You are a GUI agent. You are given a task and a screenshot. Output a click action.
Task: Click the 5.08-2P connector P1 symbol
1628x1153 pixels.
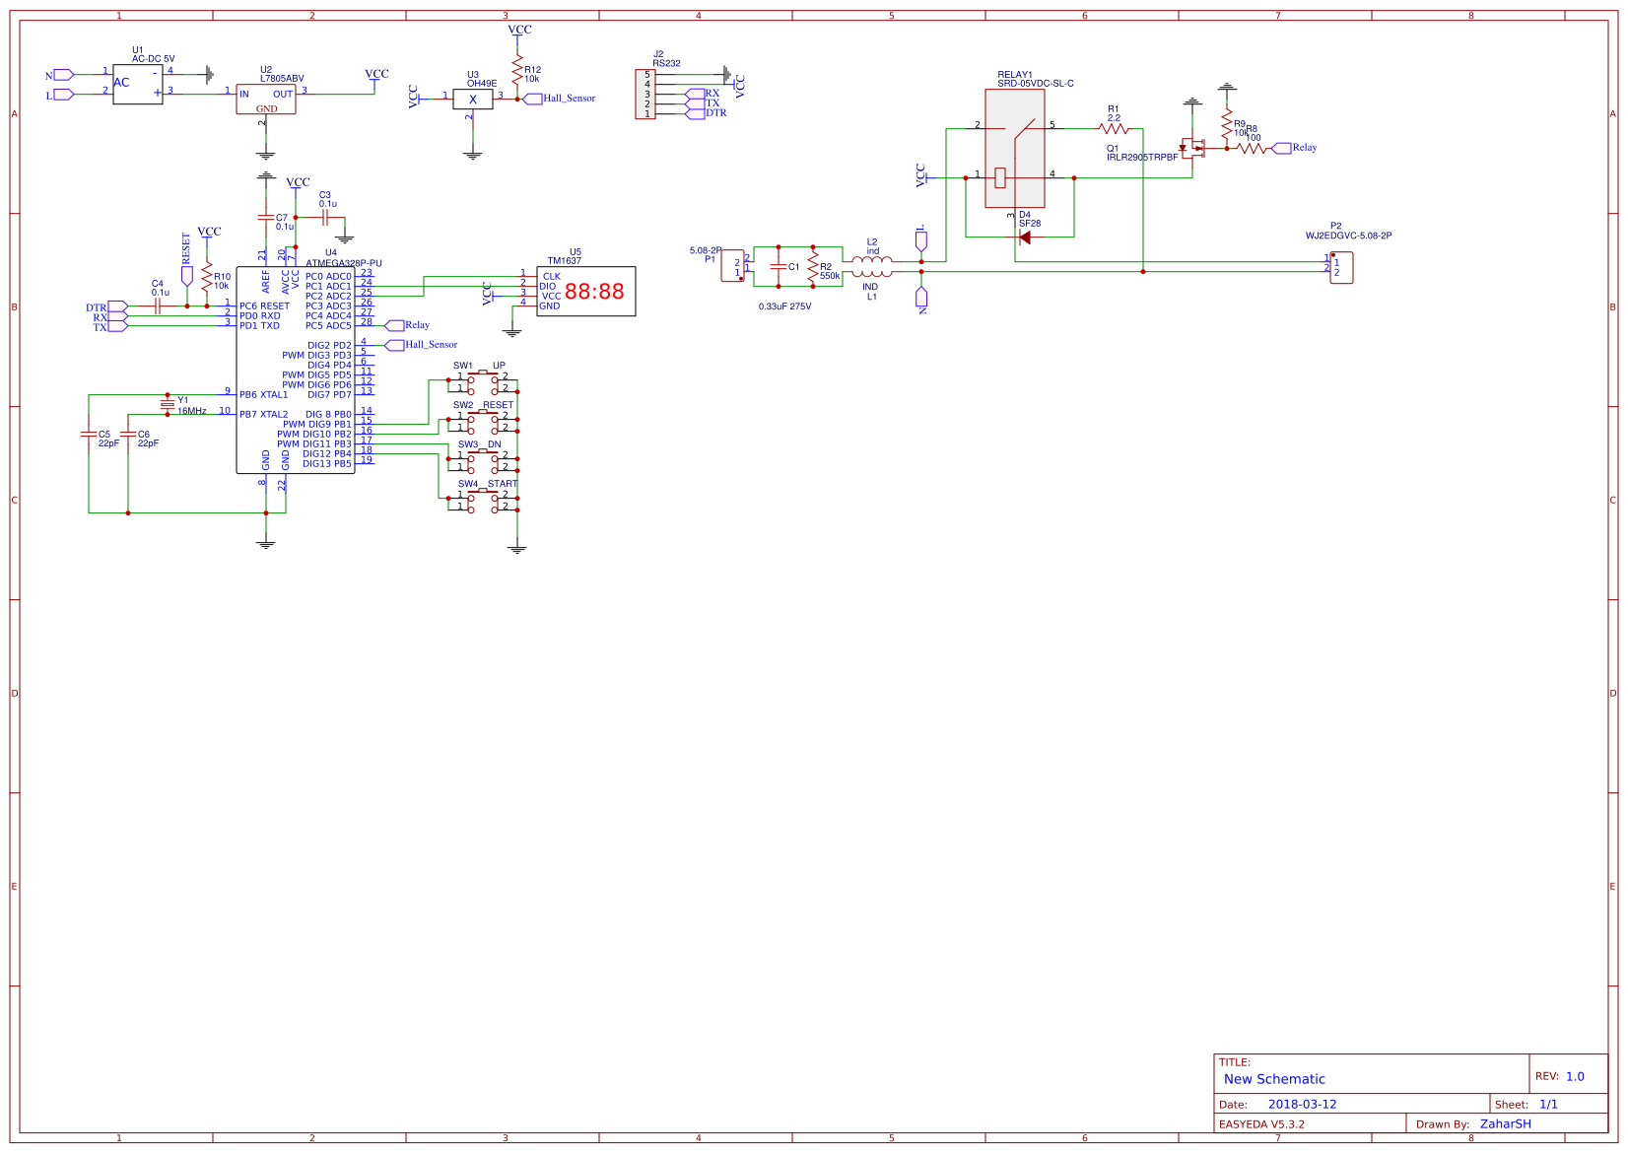pyautogui.click(x=734, y=266)
